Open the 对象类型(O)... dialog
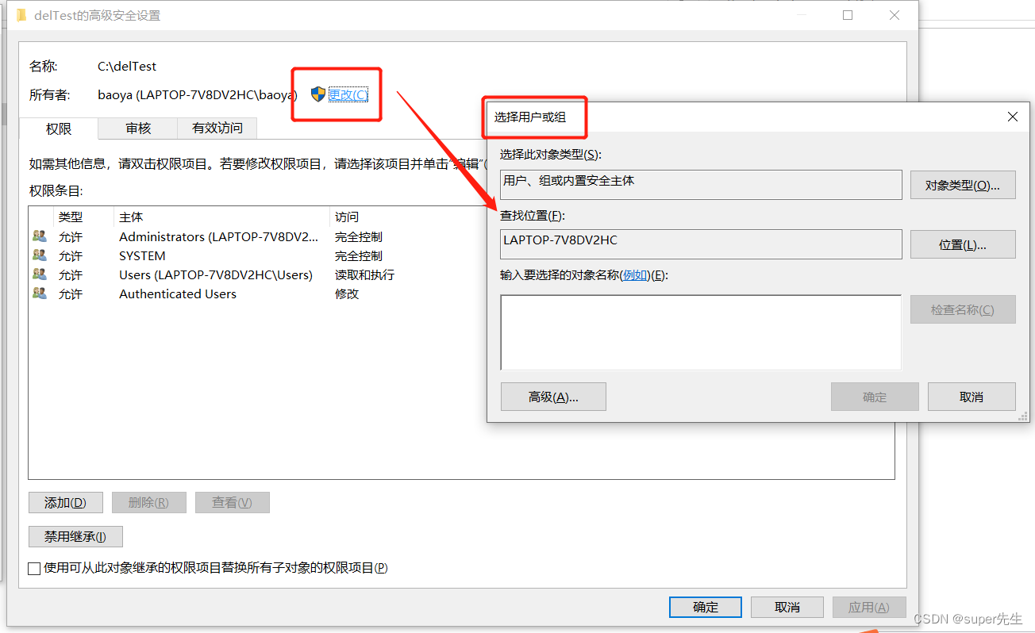The image size is (1035, 633). [x=963, y=185]
